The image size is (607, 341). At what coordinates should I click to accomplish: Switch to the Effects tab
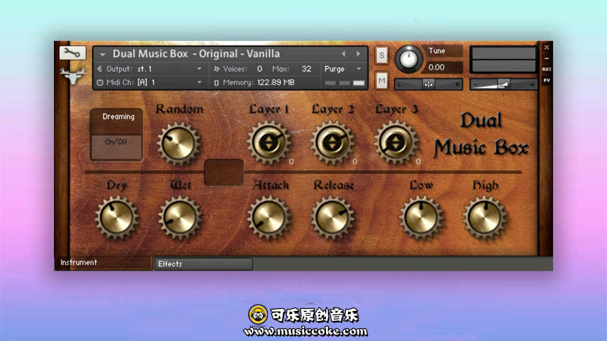(203, 264)
